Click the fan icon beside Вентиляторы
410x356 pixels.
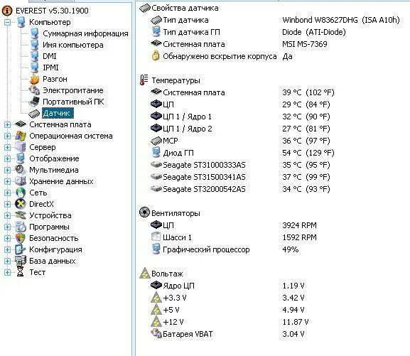(x=144, y=212)
